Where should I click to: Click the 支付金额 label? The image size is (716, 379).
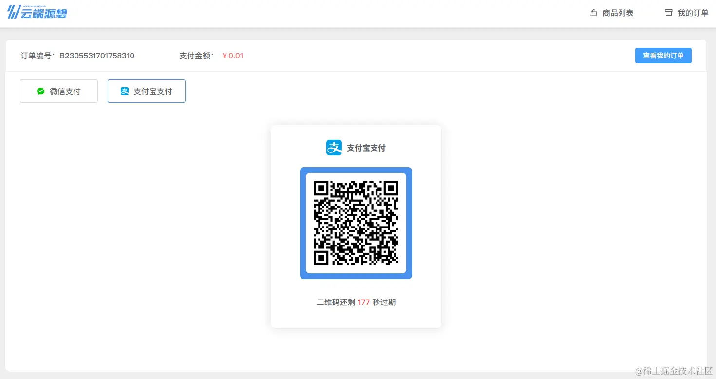click(x=197, y=56)
